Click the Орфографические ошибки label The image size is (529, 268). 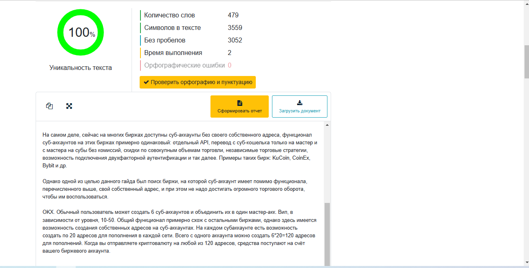(x=184, y=65)
